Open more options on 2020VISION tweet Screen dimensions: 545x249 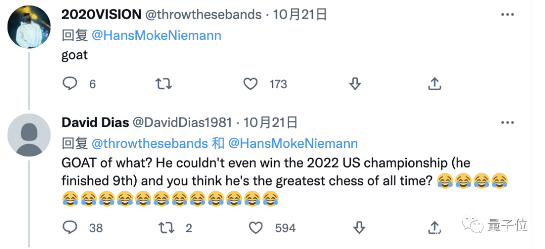click(x=507, y=15)
